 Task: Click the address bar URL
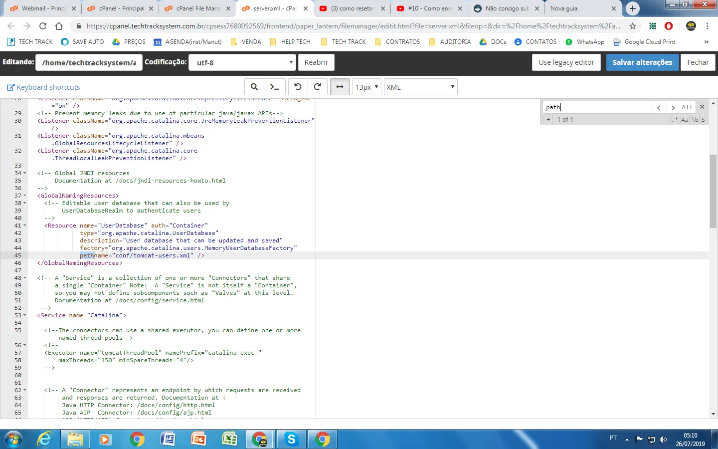(x=353, y=26)
